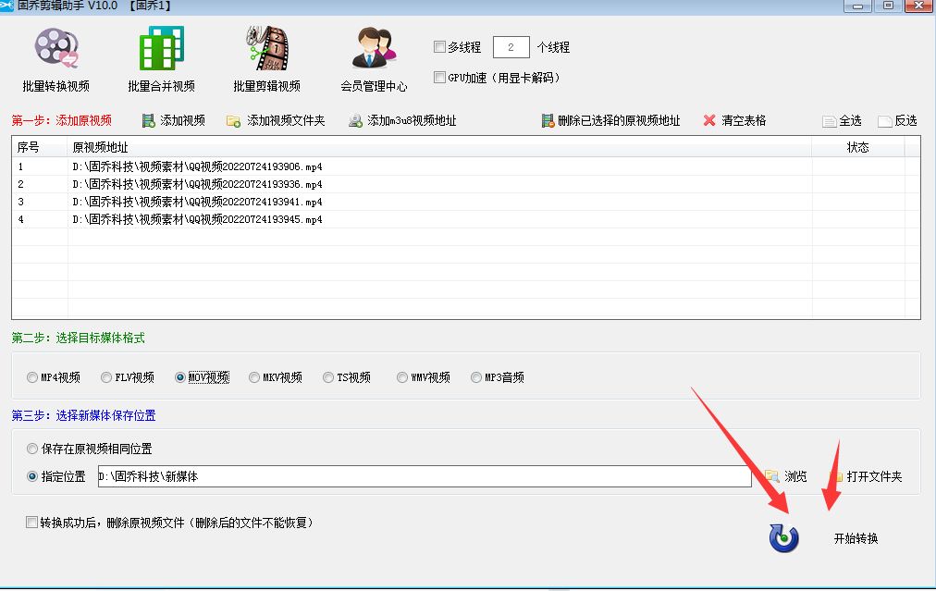Click the 原视频地址 column header
936x591 pixels.
tap(439, 147)
